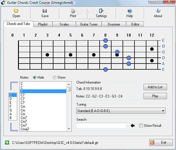Select the first C7 chord entry
Viewport: 176px width, 150px height.
point(43,95)
